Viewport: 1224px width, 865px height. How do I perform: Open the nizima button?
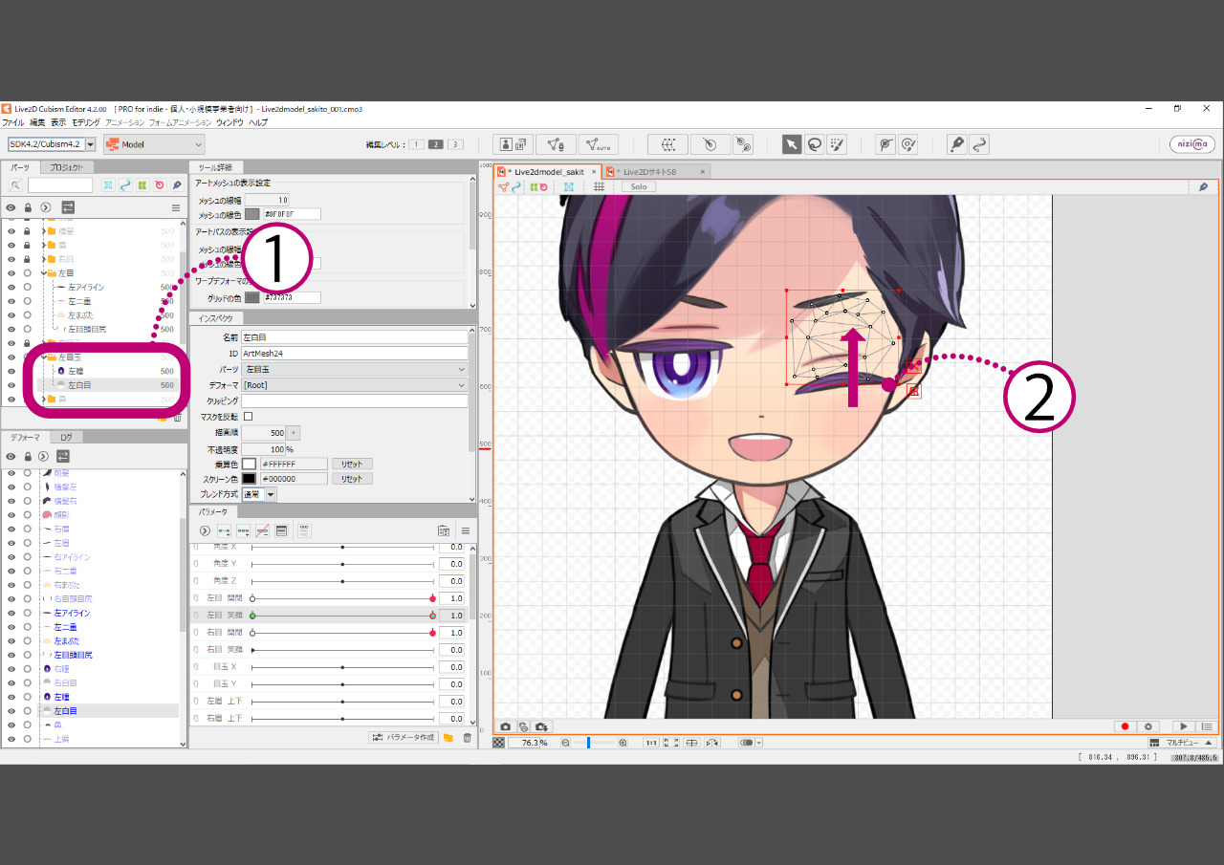1192,144
